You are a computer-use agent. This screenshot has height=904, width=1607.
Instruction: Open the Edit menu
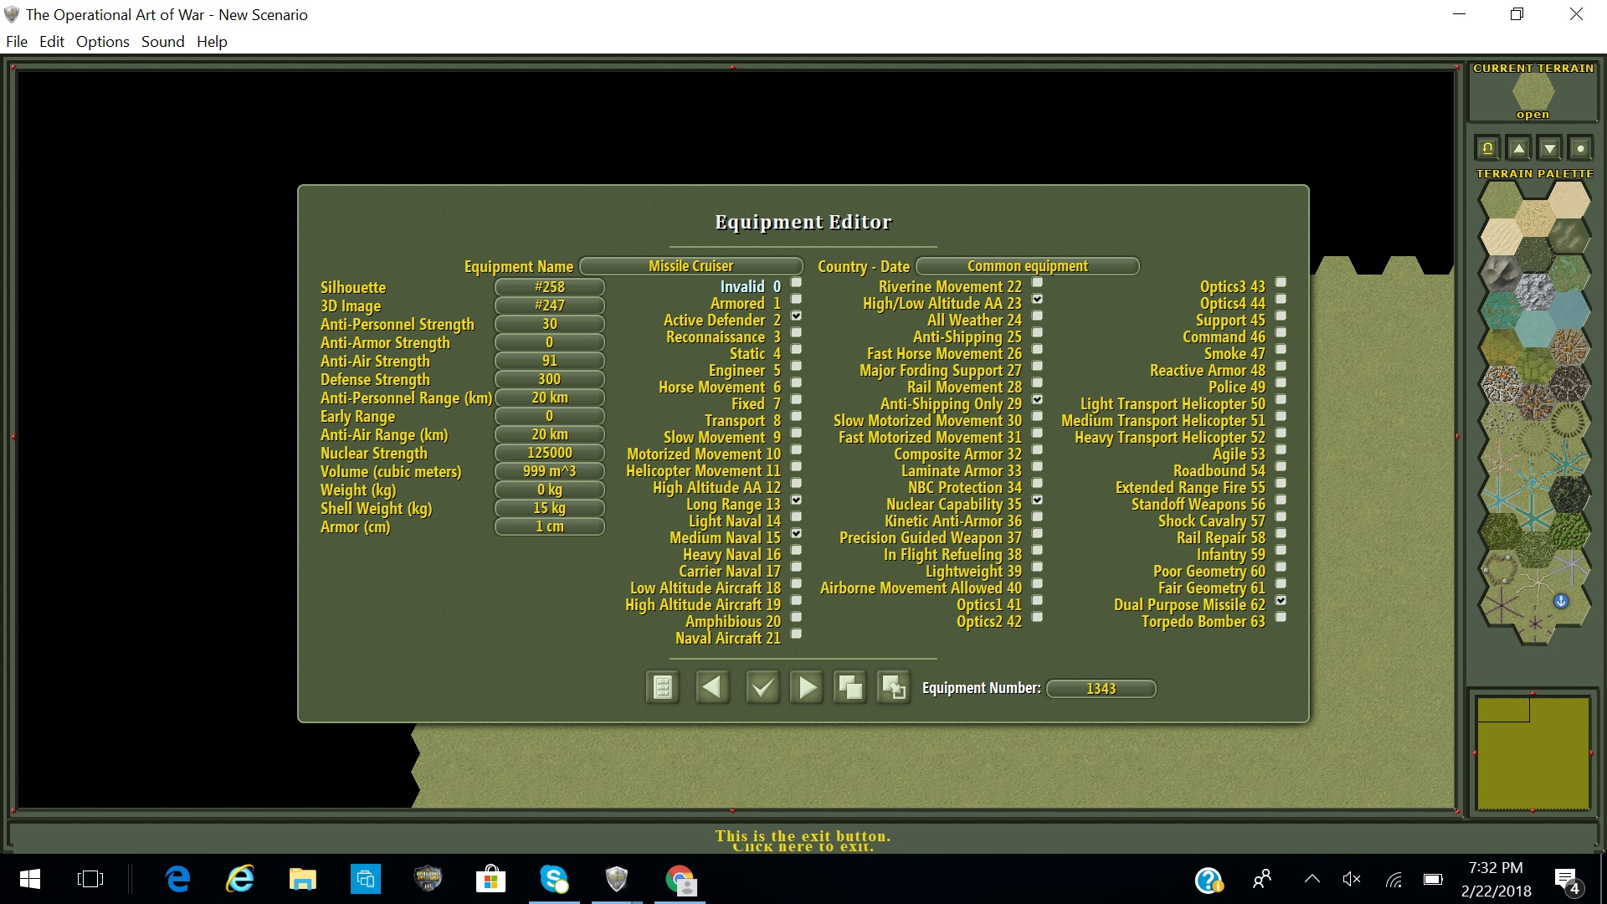pos(52,42)
